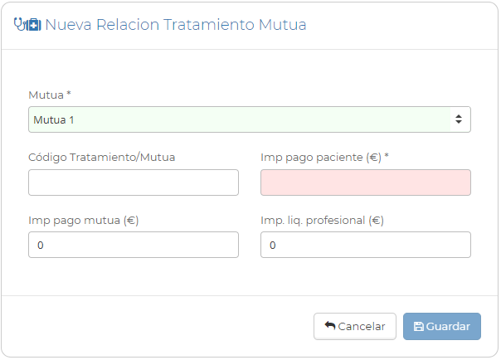Click the Imp pago paciente (€) label

(x=320, y=157)
